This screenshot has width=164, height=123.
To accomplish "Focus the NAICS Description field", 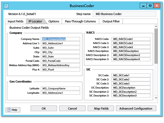I will 131,51.
